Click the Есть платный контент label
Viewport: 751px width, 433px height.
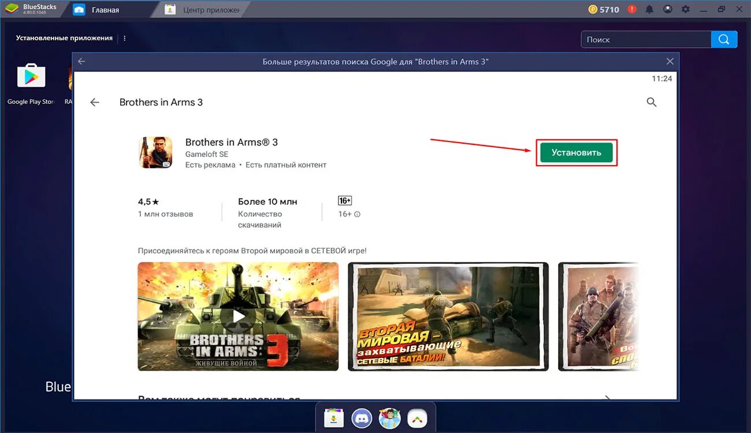pos(286,165)
